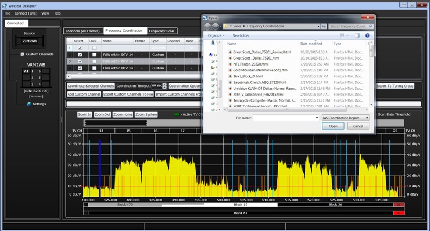The height and width of the screenshot is (231, 430).
Task: Click the Wireless Designer title bar logo
Action: point(4,6)
